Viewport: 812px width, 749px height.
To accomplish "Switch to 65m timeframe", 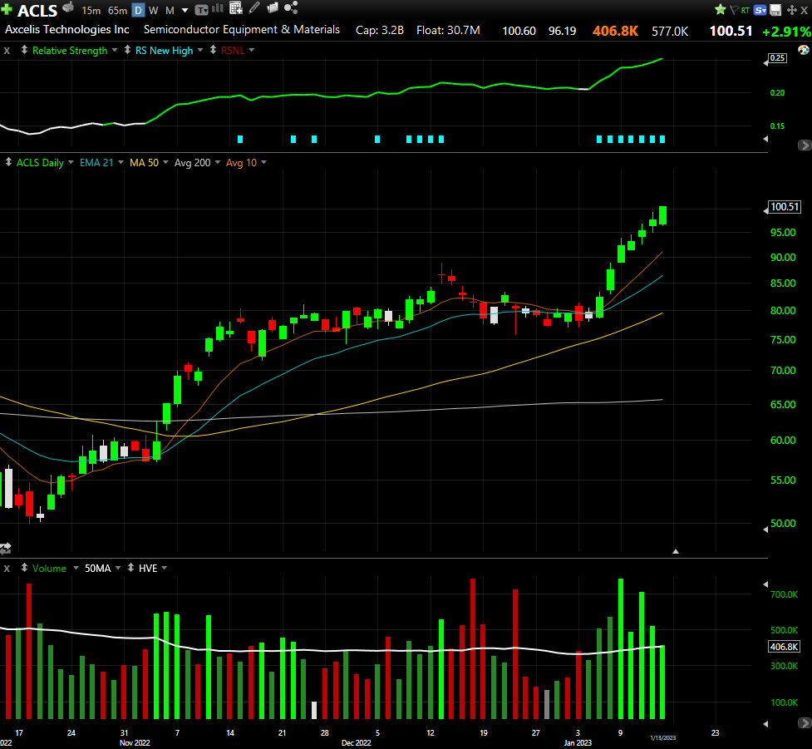I will (x=117, y=10).
